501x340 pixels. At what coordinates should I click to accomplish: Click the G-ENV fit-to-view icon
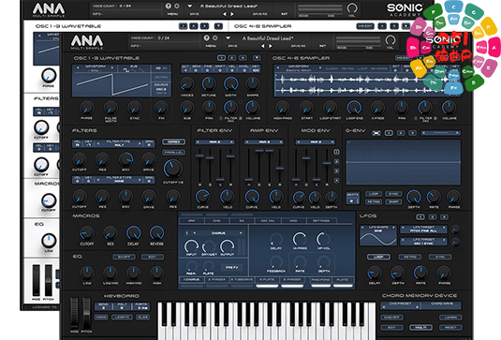376,133
